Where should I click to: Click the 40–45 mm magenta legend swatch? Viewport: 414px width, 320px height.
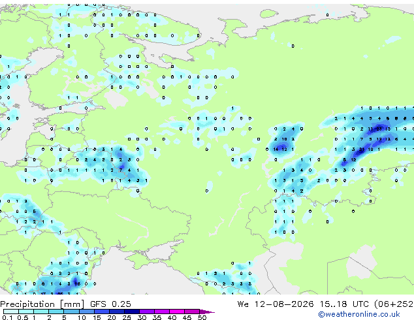(x=177, y=312)
